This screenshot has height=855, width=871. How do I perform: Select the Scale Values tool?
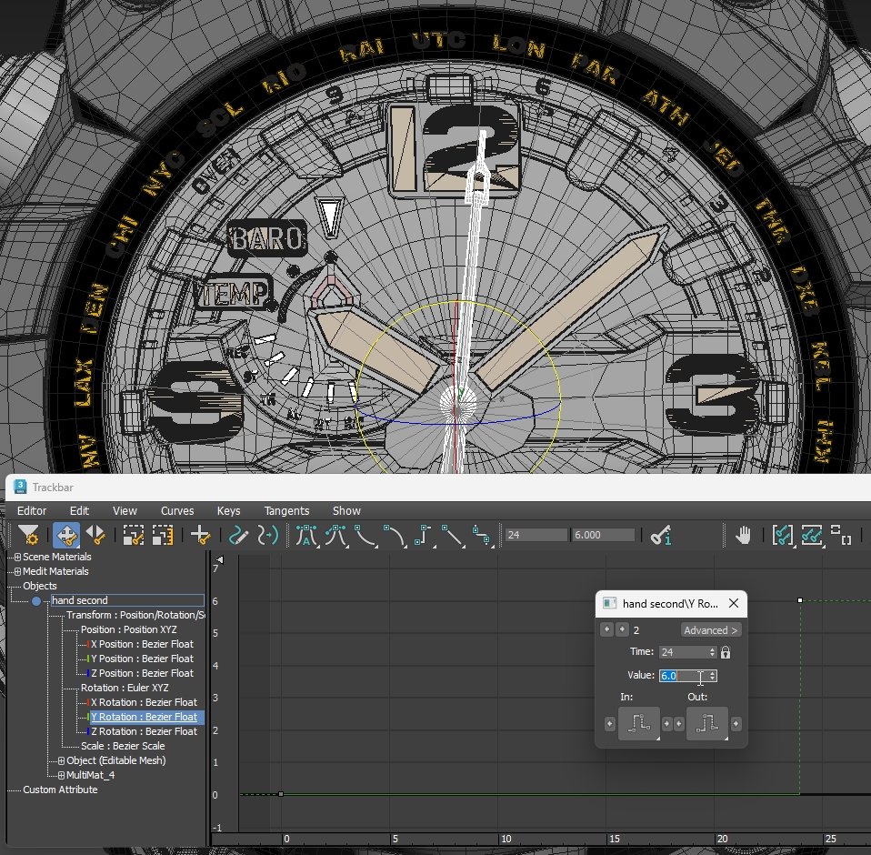pos(163,536)
